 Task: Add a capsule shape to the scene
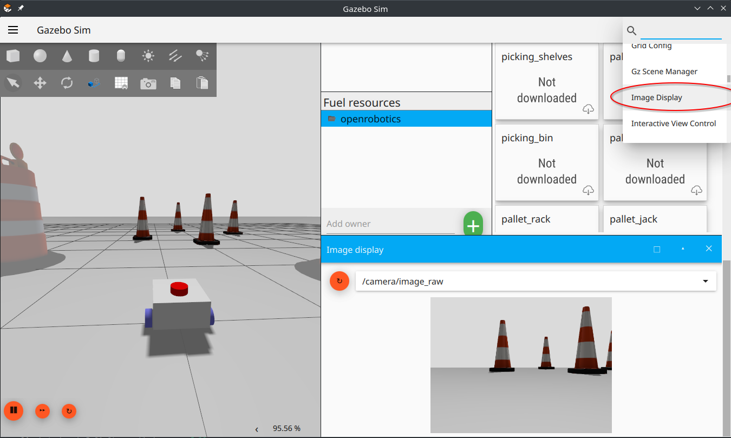tap(121, 56)
